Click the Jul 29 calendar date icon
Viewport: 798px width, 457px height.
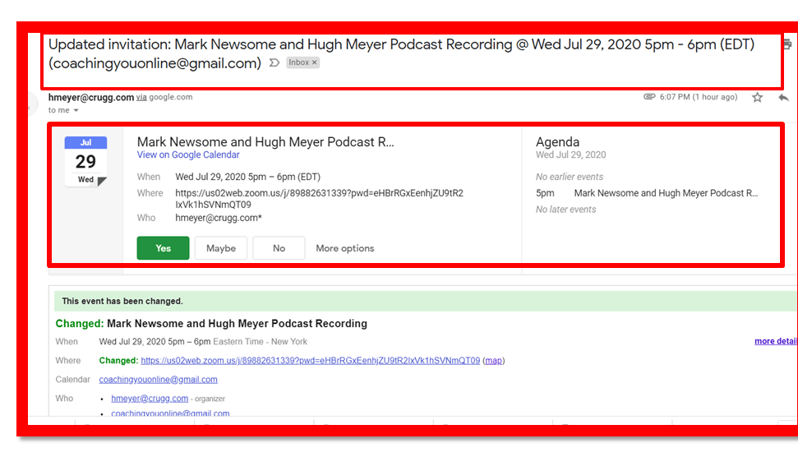[85, 161]
